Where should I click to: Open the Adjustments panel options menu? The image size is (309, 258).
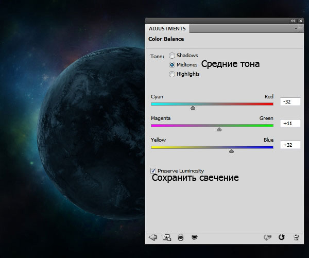point(298,29)
